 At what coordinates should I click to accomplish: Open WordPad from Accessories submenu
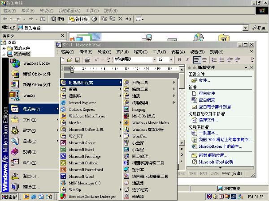pos(150,136)
